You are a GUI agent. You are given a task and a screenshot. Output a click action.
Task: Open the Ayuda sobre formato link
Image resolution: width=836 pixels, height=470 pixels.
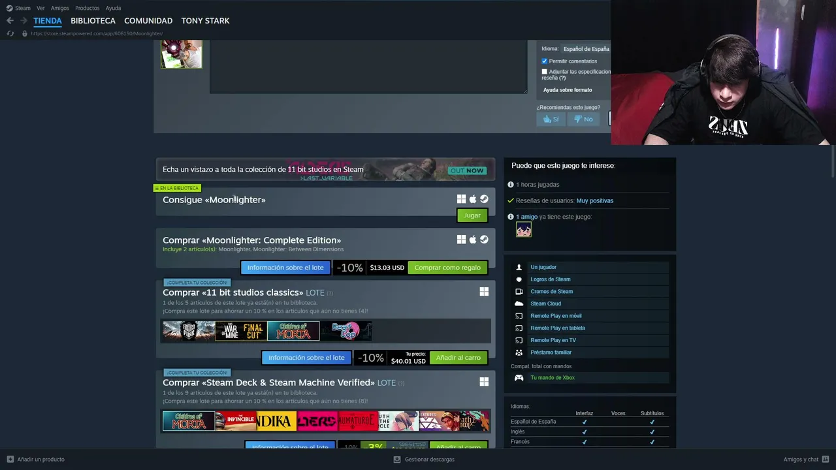567,90
